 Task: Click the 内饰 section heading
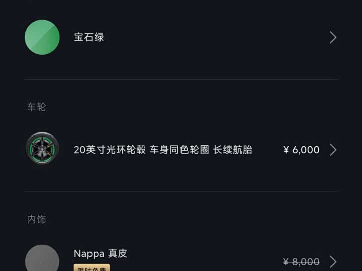click(x=37, y=219)
